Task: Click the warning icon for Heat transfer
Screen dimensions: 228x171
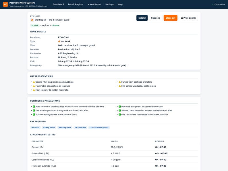Action: [34, 90]
